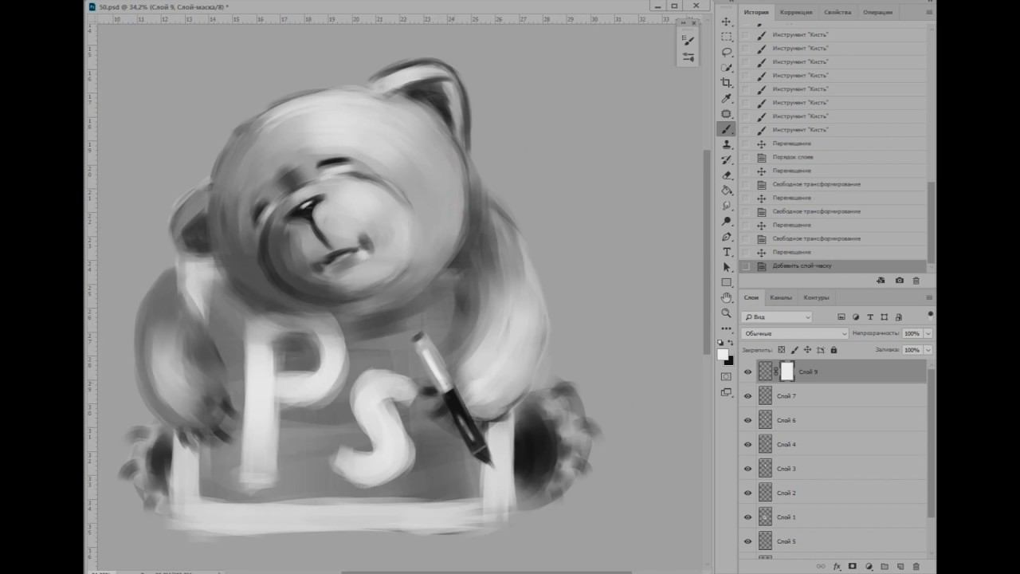Switch to Свойства tab
1020x574 pixels.
pos(838,12)
